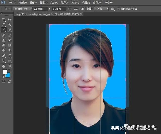Select the Eyedropper tool
161x134 pixels.
point(10,30)
